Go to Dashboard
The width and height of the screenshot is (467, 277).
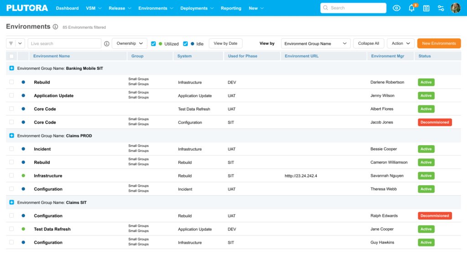(67, 8)
